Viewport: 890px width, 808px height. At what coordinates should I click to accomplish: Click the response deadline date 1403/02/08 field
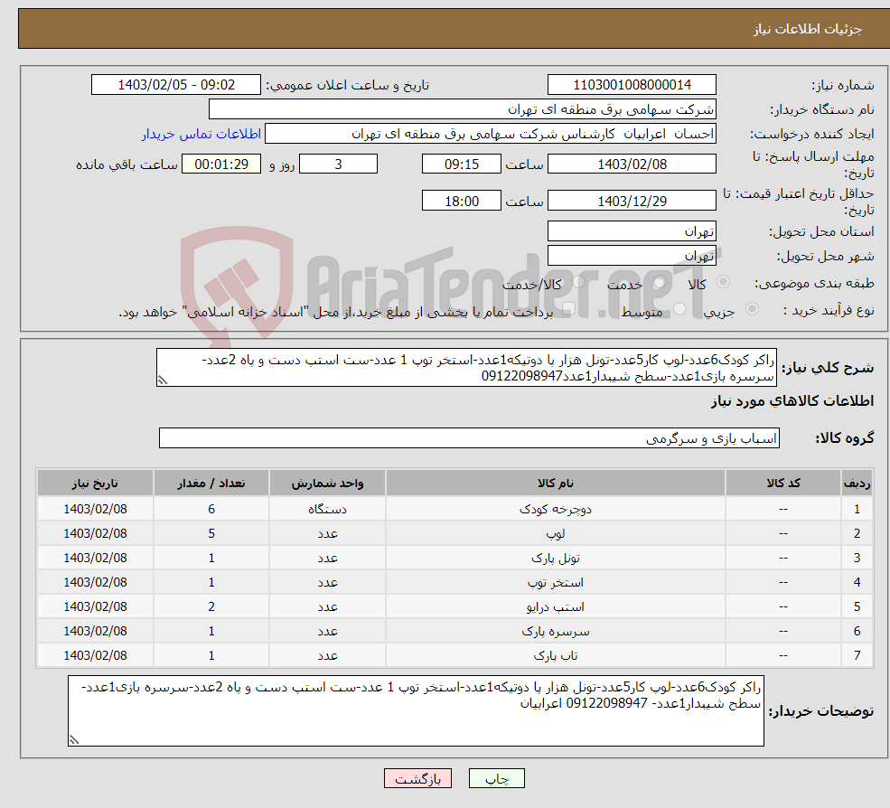tap(632, 164)
